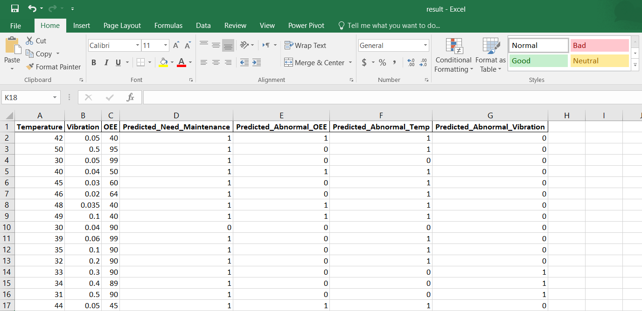
Task: Click the Increase Font Size icon
Action: point(176,46)
